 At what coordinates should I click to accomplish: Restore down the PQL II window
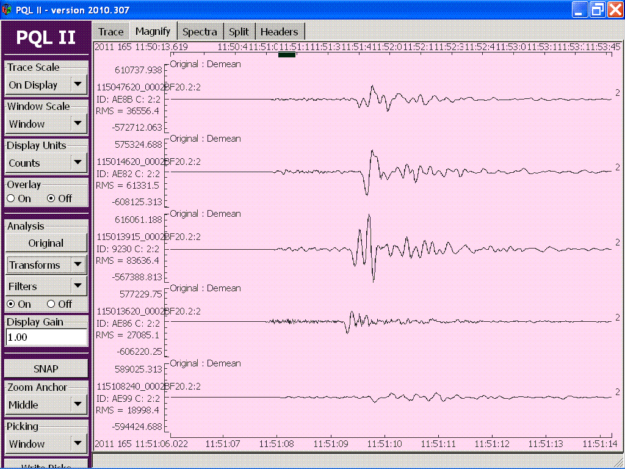597,10
